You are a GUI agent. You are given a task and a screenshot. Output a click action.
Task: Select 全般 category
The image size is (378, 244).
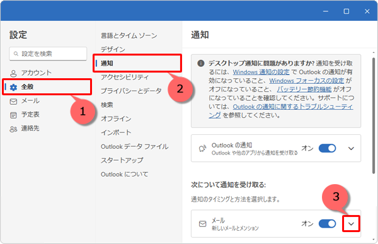pos(47,87)
